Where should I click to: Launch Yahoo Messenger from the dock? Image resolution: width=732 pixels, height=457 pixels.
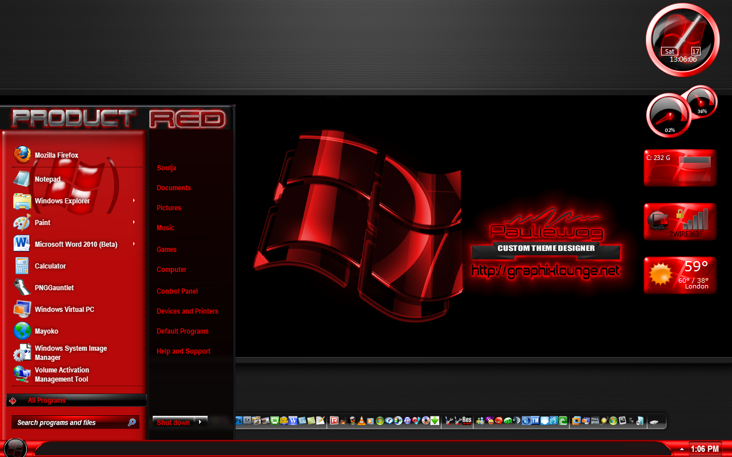click(490, 420)
